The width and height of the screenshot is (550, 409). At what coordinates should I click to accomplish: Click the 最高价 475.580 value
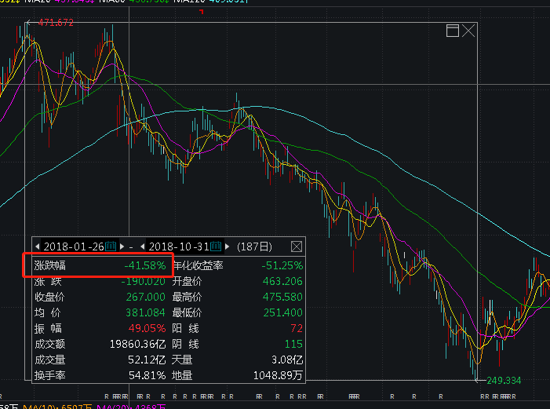[282, 298]
